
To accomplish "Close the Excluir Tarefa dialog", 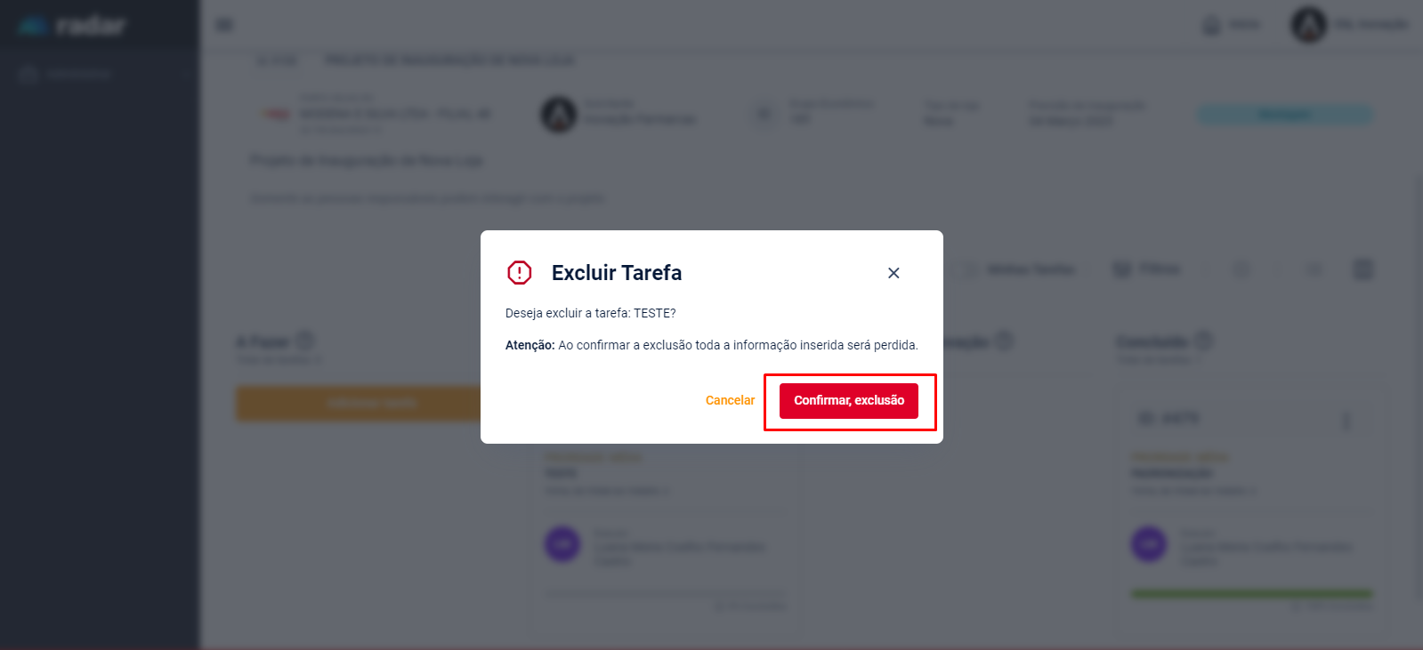I will pyautogui.click(x=893, y=273).
